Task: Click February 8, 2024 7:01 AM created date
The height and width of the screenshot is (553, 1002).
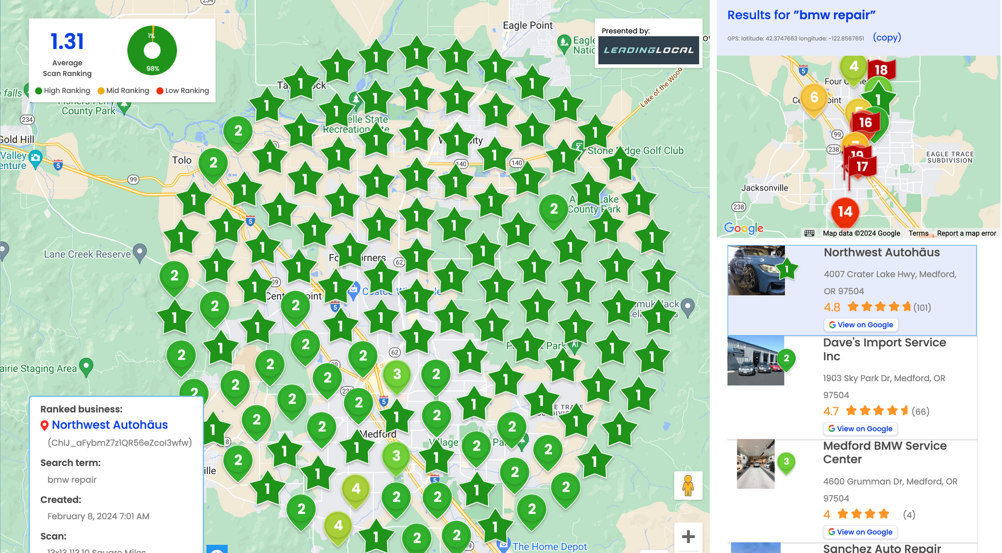Action: point(98,516)
